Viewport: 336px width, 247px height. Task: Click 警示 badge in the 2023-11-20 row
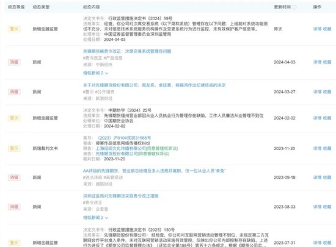[x=14, y=148]
